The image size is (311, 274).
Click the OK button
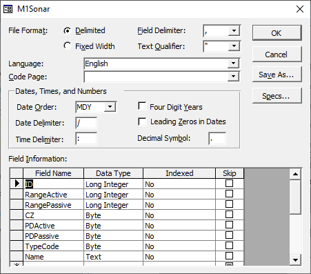[277, 33]
